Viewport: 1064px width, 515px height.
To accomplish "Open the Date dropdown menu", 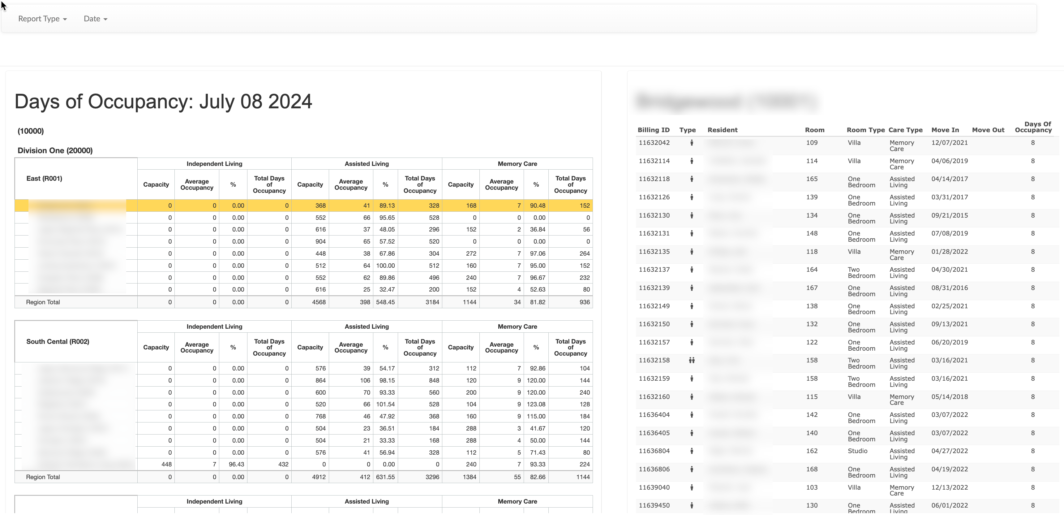I will [x=95, y=19].
